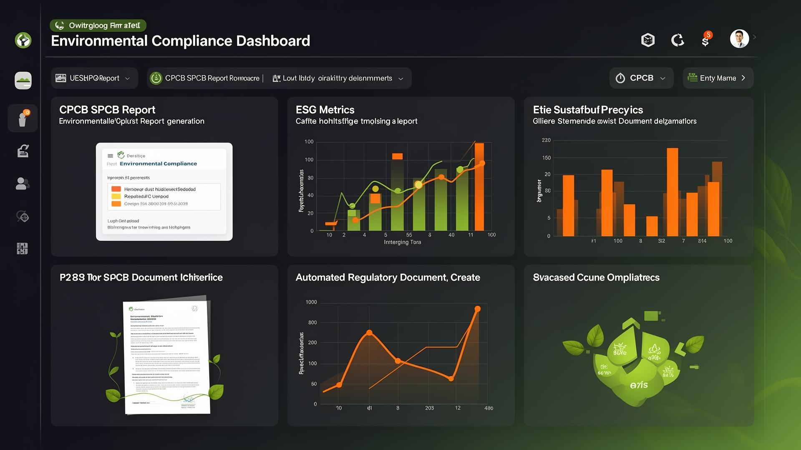Click the Automated Regulatory Document Create heading

pos(388,277)
